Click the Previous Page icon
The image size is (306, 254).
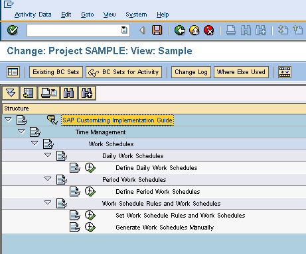tap(297, 30)
